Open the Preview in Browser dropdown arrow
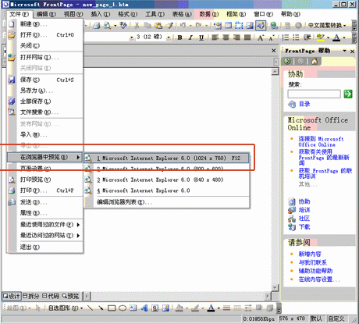 click(115, 26)
